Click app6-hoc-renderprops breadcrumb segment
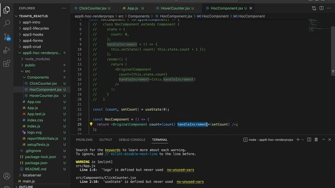The image size is (335, 188). (x=94, y=16)
